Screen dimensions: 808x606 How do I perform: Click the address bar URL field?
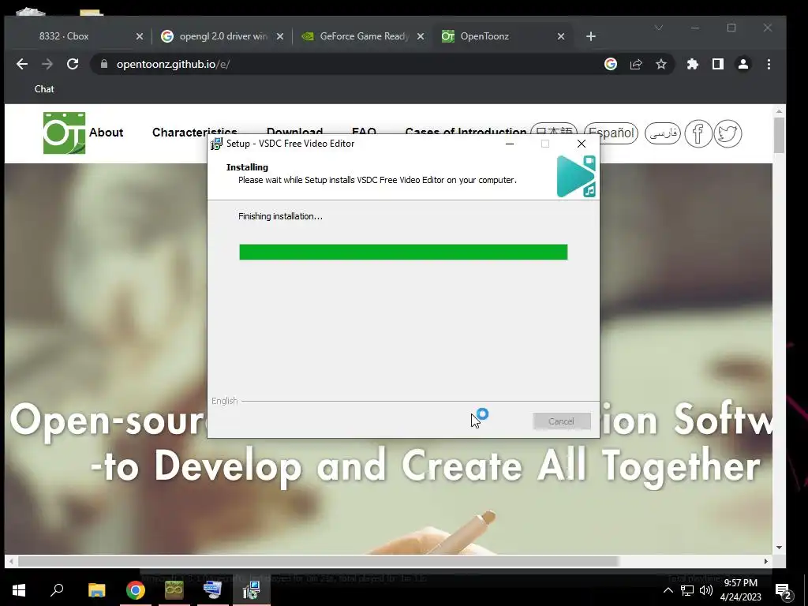[x=356, y=64]
